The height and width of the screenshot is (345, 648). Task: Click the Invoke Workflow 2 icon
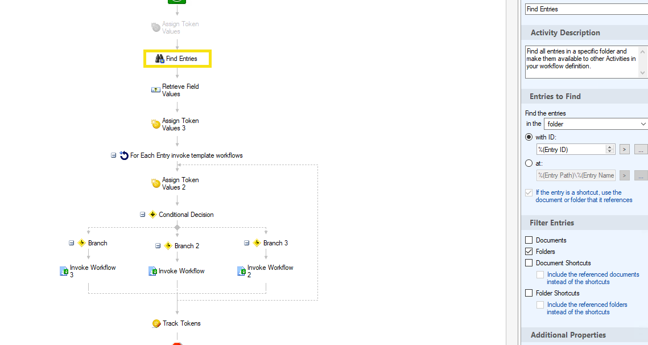[x=242, y=271]
